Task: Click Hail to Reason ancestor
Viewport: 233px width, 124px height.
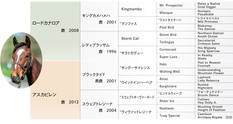Action: tap(209, 63)
